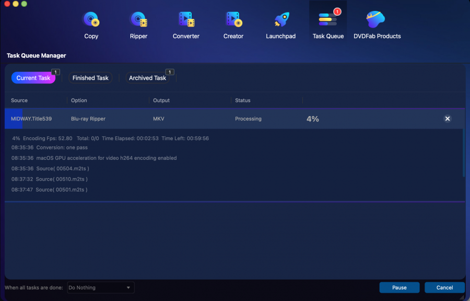This screenshot has width=470, height=301.
Task: Click the Output column header
Action: pos(161,101)
